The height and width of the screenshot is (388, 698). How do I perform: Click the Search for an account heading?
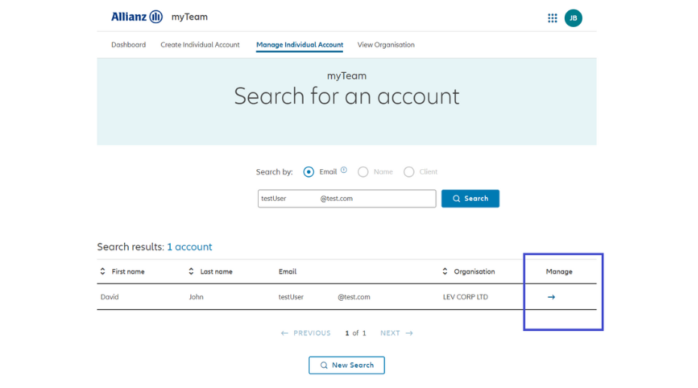click(x=346, y=96)
